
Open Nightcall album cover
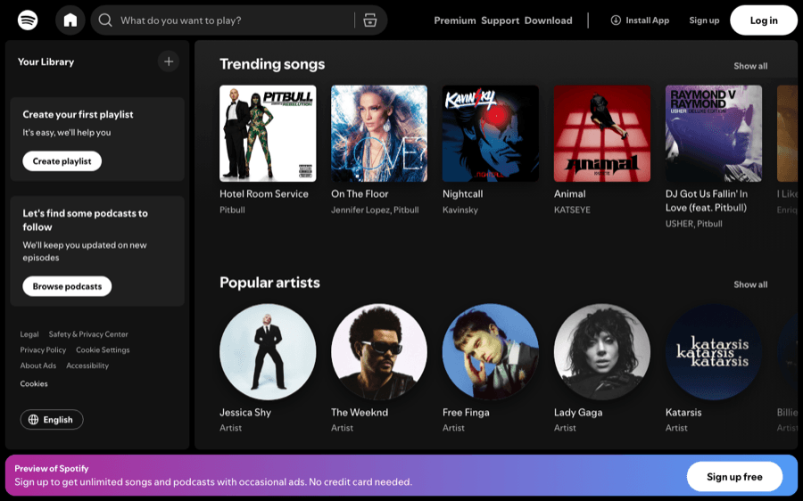coord(491,134)
